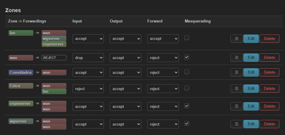Open the Input dropdown for wan zone
The width and height of the screenshot is (285, 135).
click(88, 58)
